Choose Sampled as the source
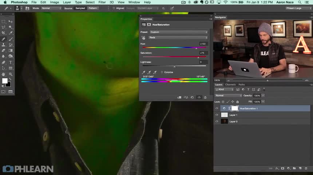Viewport: 313px width, 175px height. [x=80, y=8]
